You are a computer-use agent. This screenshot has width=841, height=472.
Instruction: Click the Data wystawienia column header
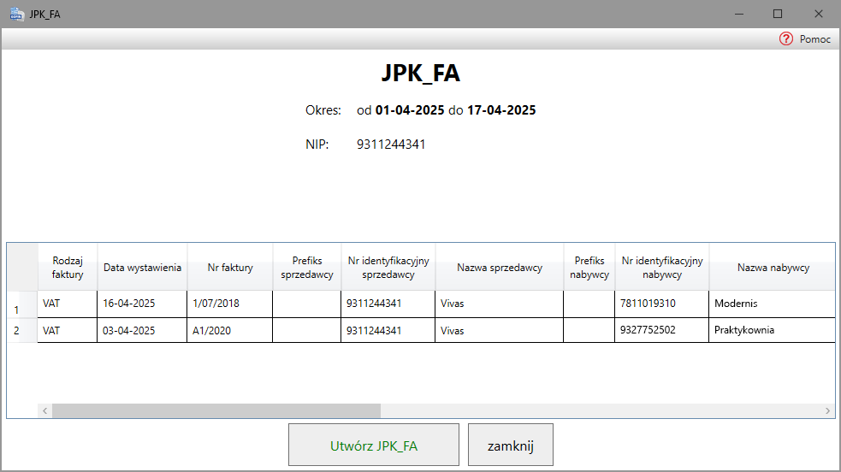coord(142,268)
